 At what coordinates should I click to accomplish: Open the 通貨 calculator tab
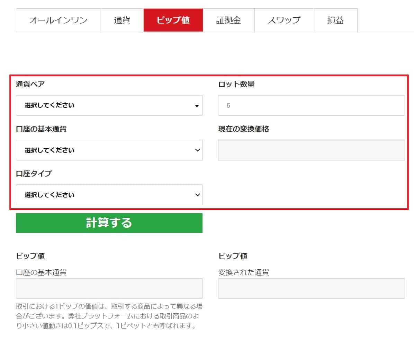[x=121, y=20]
